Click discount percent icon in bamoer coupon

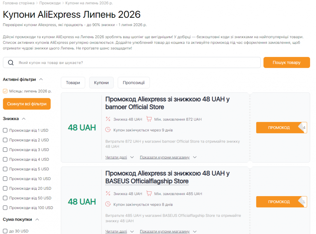point(108,119)
